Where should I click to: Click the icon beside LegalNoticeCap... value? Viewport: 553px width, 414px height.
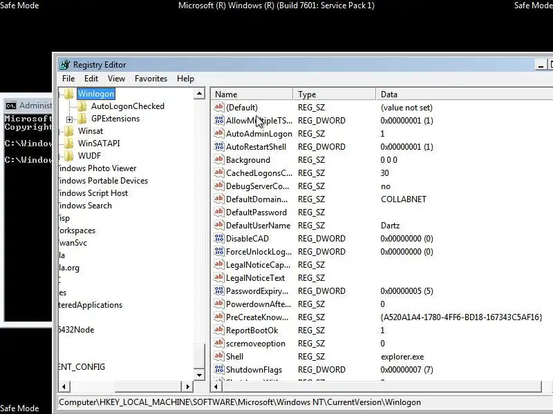pos(218,264)
